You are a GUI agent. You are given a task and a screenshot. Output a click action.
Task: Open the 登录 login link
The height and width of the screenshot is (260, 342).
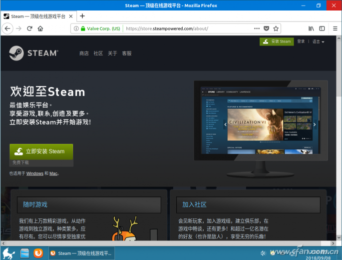point(301,41)
